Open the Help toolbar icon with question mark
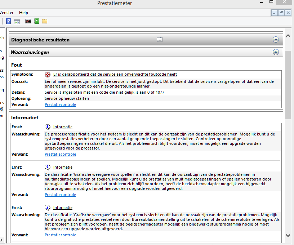This screenshot has width=294, height=245. pos(8,21)
